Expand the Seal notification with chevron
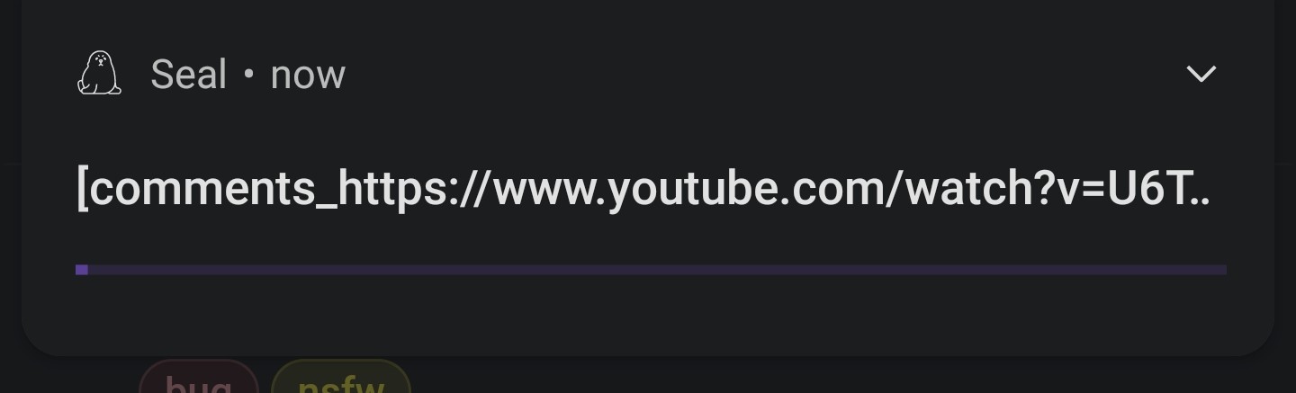The height and width of the screenshot is (393, 1296). [1201, 74]
